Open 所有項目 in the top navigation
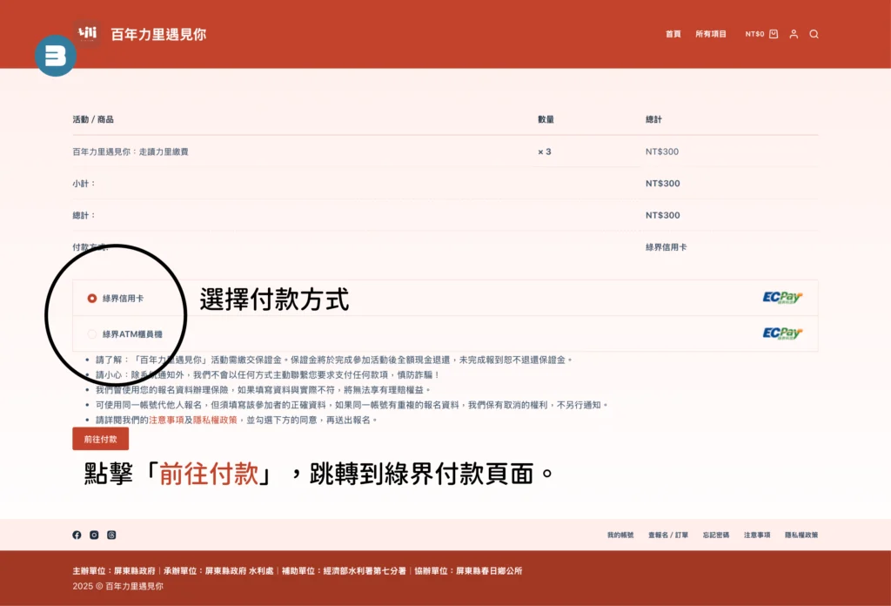 710,34
